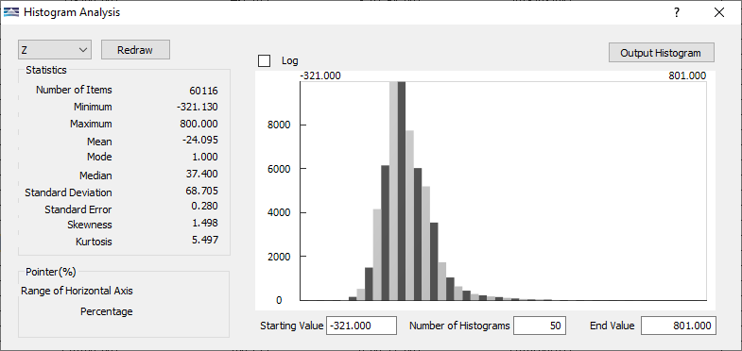Click the Percentage label

pos(107,311)
